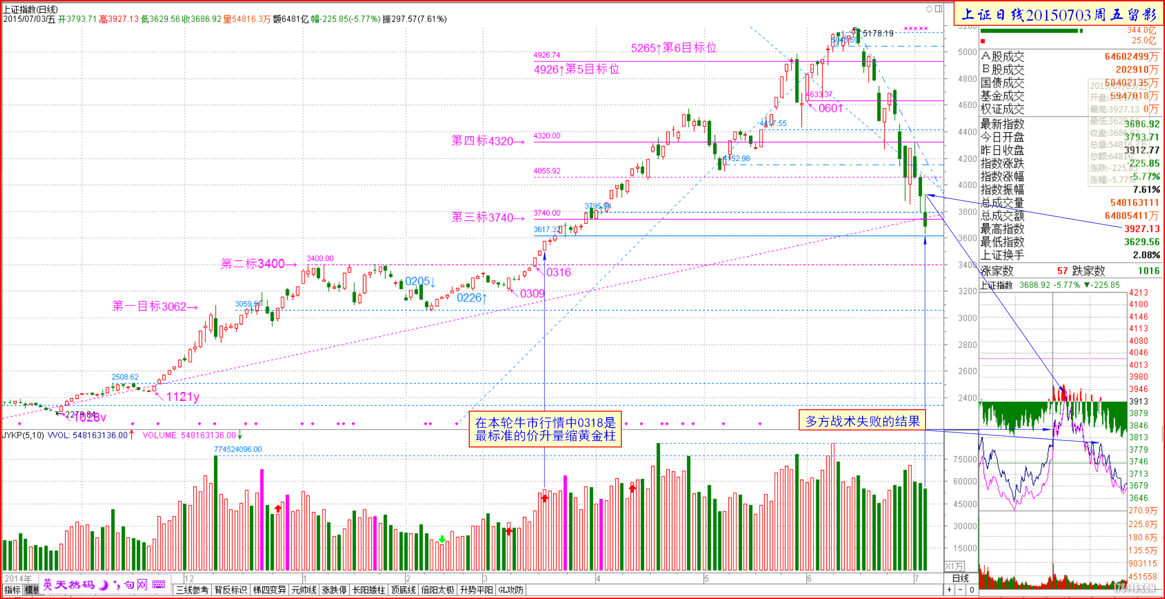
Task: Click the 上证日线20150703周五留影 title banner
Action: pos(1059,14)
